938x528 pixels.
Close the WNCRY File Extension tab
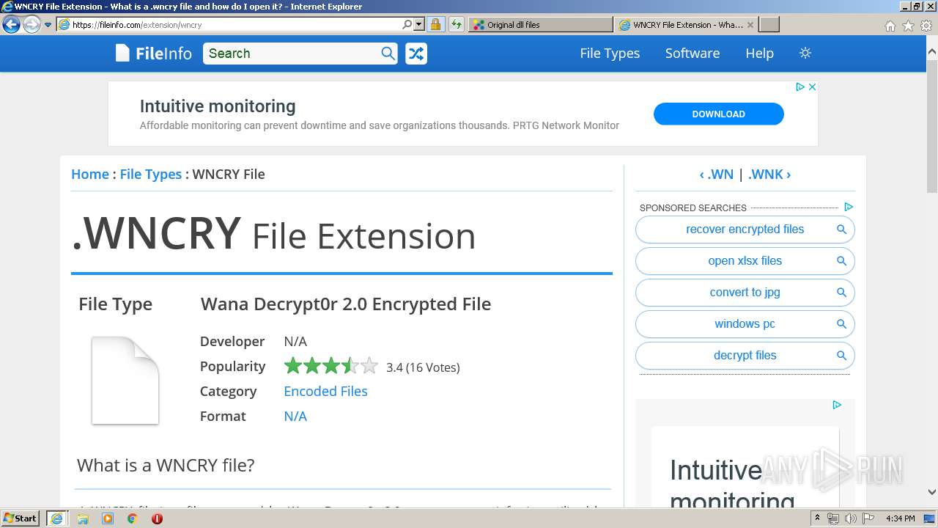coord(750,25)
